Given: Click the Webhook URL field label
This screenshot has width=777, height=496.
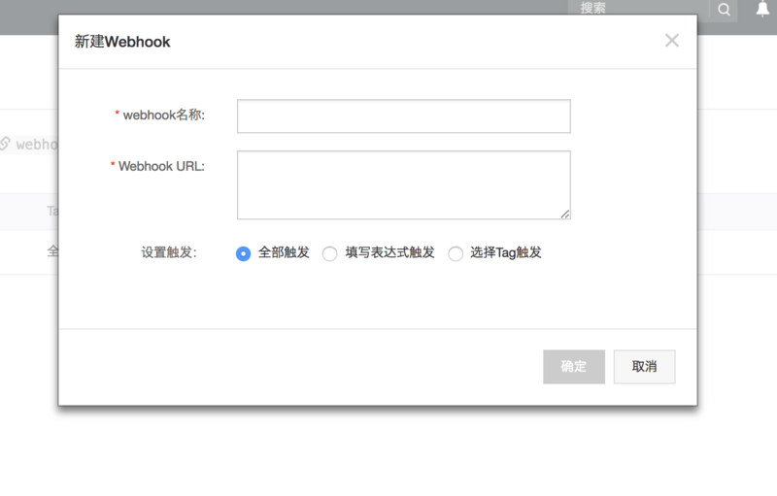Looking at the screenshot, I should (x=161, y=166).
